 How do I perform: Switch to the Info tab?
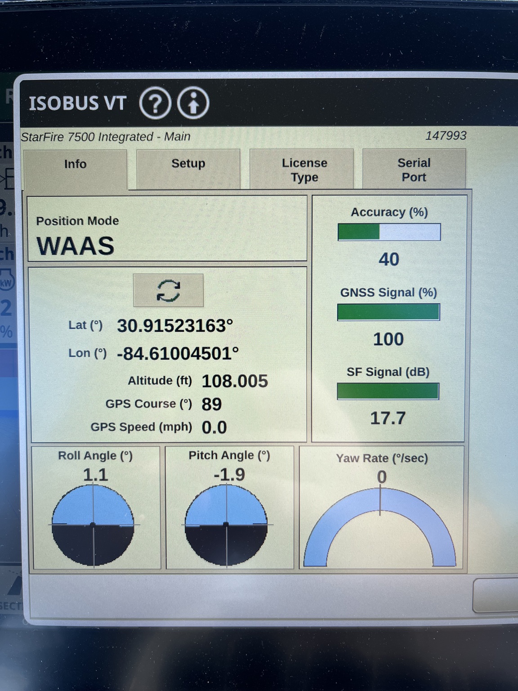coord(75,165)
